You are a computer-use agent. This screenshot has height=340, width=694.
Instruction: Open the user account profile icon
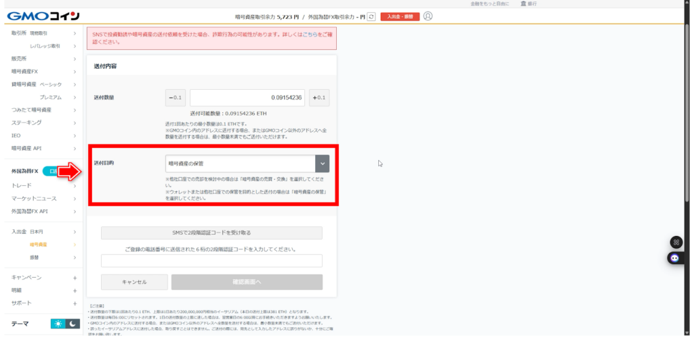(428, 16)
